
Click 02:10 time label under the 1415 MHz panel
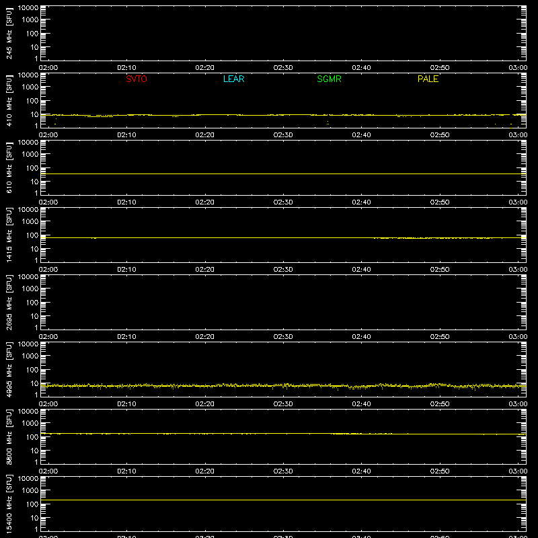pos(126,270)
